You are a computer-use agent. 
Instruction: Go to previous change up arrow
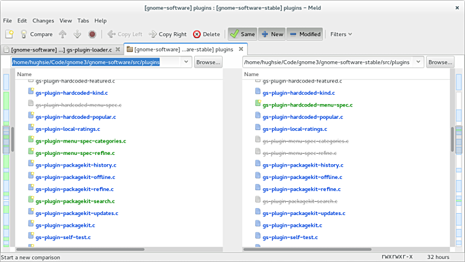[x=63, y=34]
